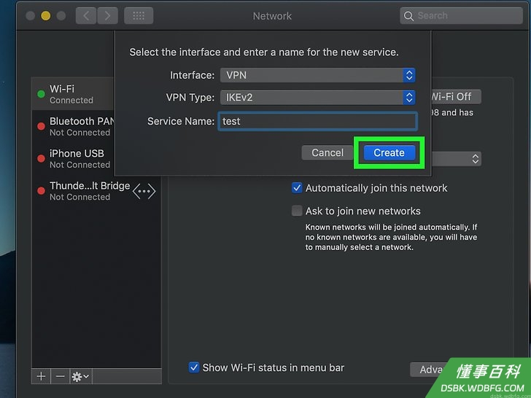Click the Cancel button
Image resolution: width=531 pixels, height=398 pixels.
tap(327, 152)
